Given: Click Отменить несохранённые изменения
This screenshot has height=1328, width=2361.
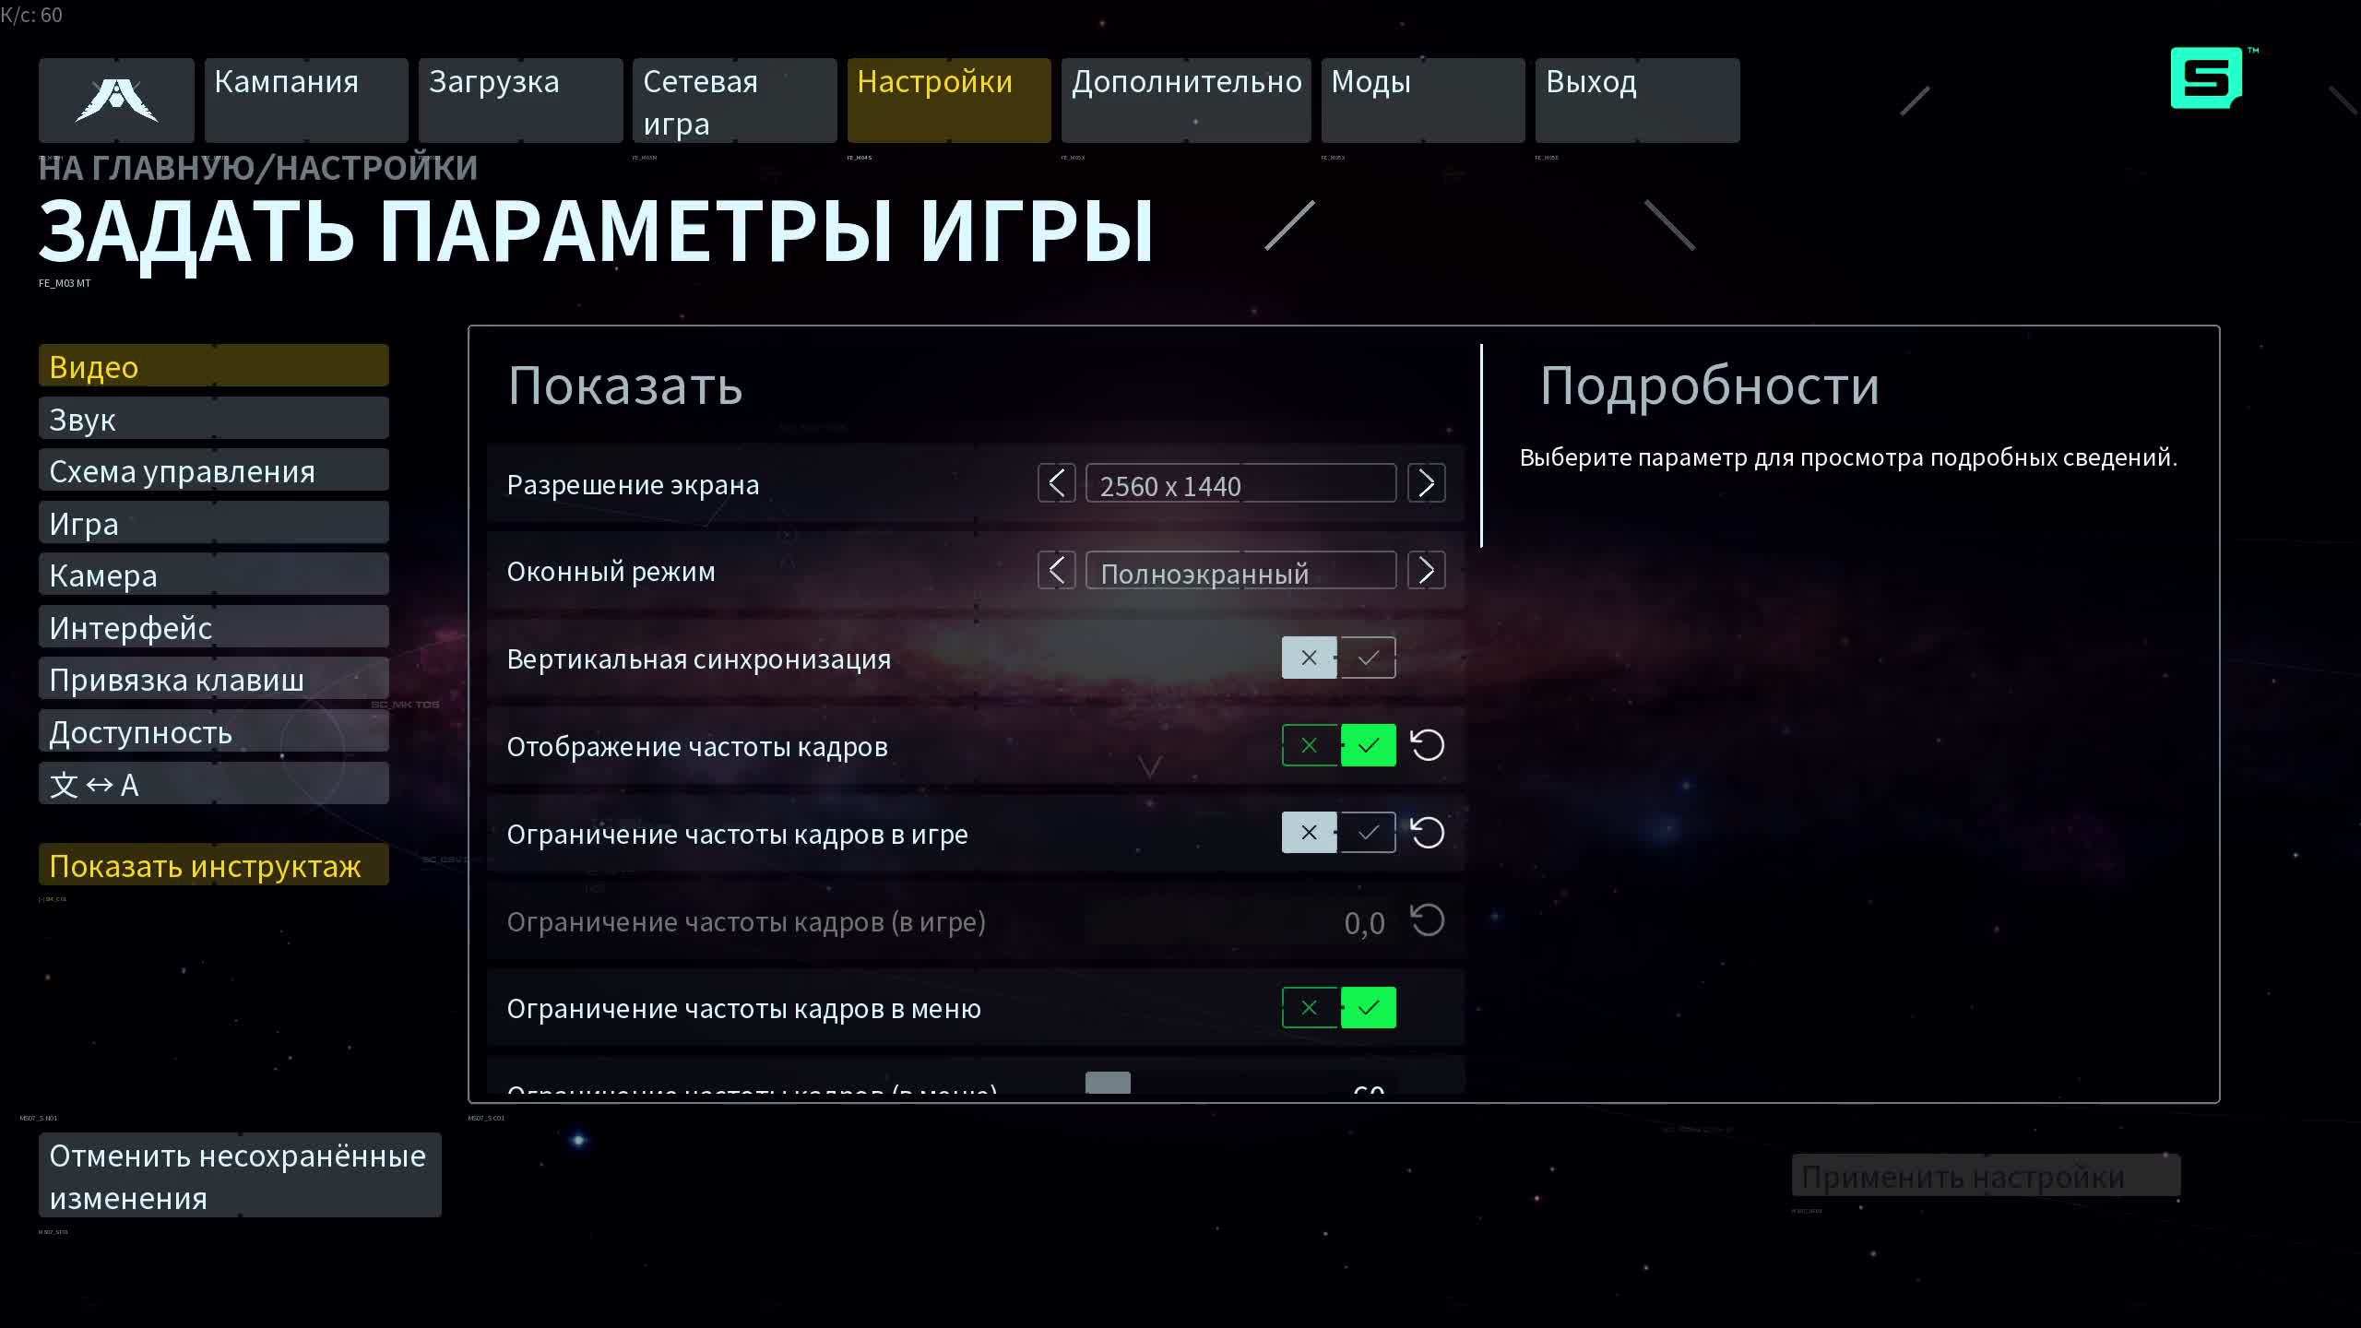Looking at the screenshot, I should [x=239, y=1176].
